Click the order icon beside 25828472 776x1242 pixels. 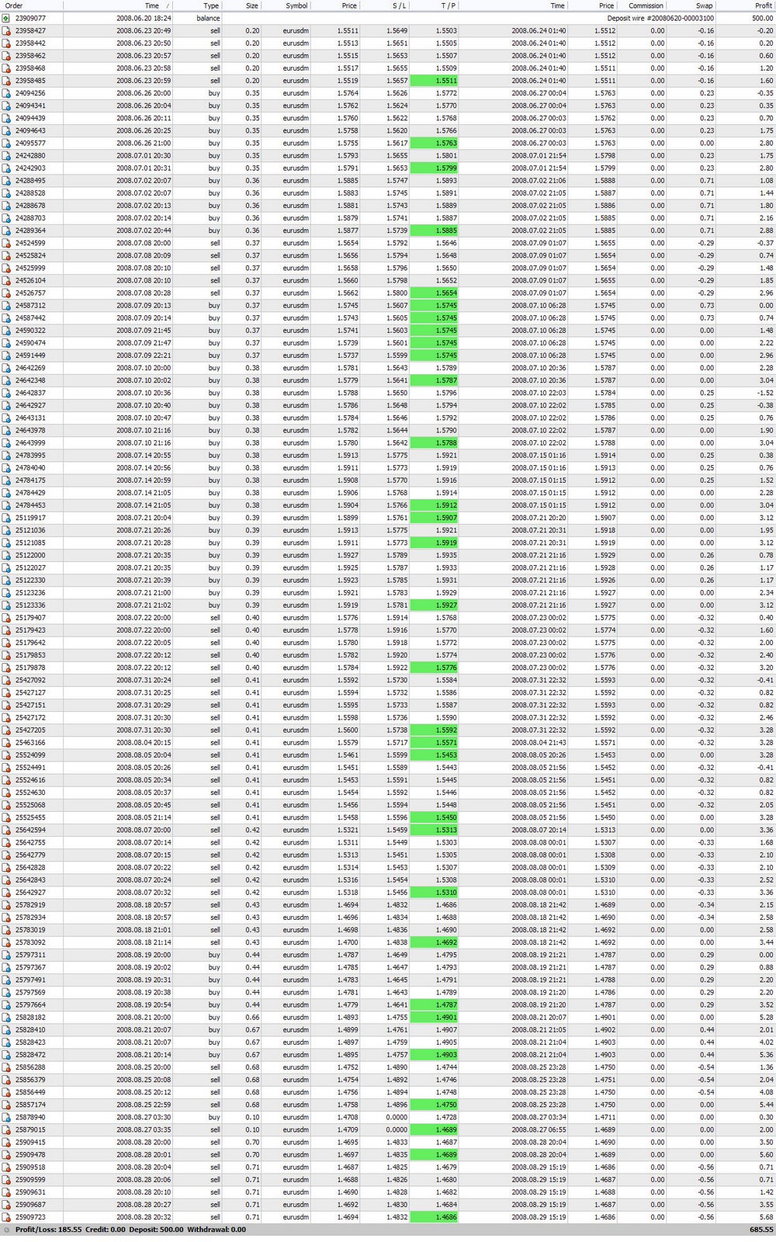(6, 1055)
